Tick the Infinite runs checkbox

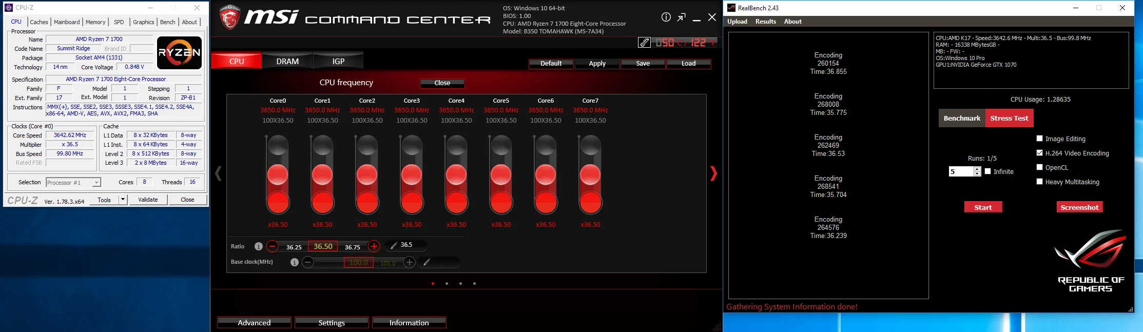(987, 171)
